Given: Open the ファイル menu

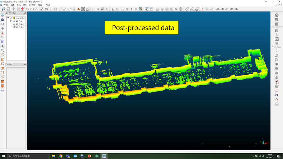Looking at the screenshot, I should (x=6, y=5).
